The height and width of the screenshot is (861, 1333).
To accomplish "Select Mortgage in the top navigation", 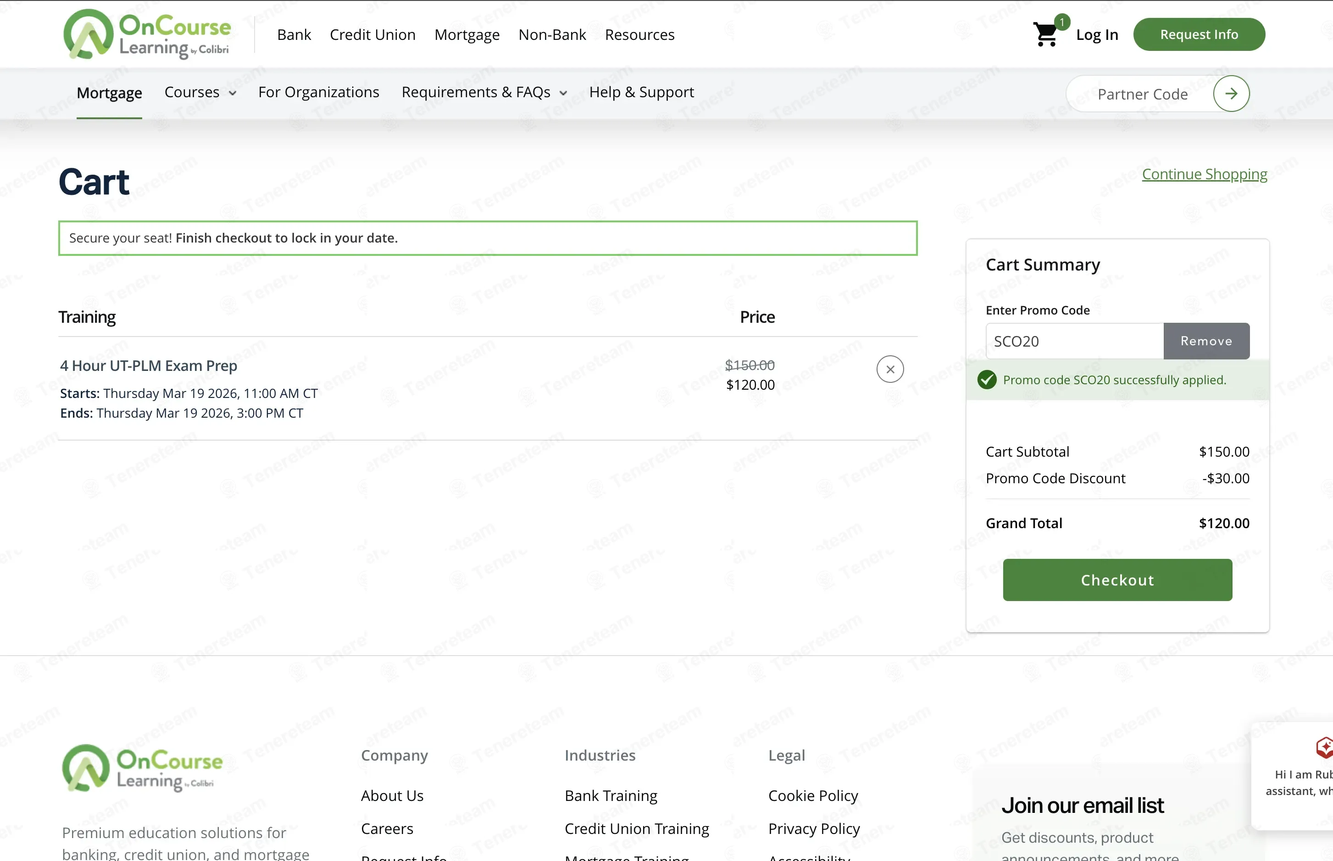I will [x=467, y=35].
